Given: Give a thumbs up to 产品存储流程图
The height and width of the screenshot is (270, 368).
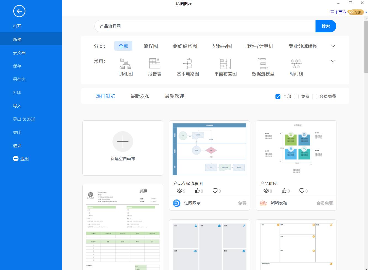Looking at the screenshot, I should (x=197, y=191).
